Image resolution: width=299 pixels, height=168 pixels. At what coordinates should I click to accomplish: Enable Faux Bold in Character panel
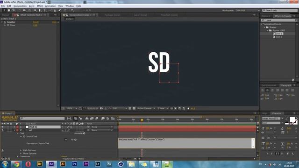click(267, 154)
